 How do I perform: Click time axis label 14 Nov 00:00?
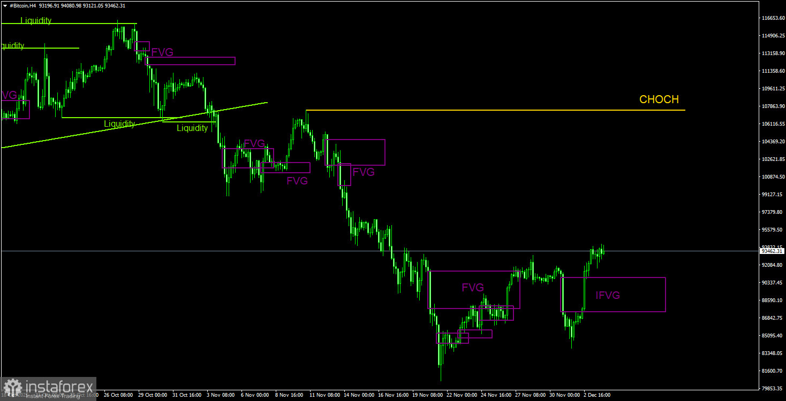click(x=358, y=395)
